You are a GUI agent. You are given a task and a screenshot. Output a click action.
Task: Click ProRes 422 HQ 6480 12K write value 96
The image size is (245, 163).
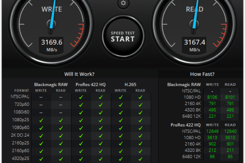click(212, 157)
